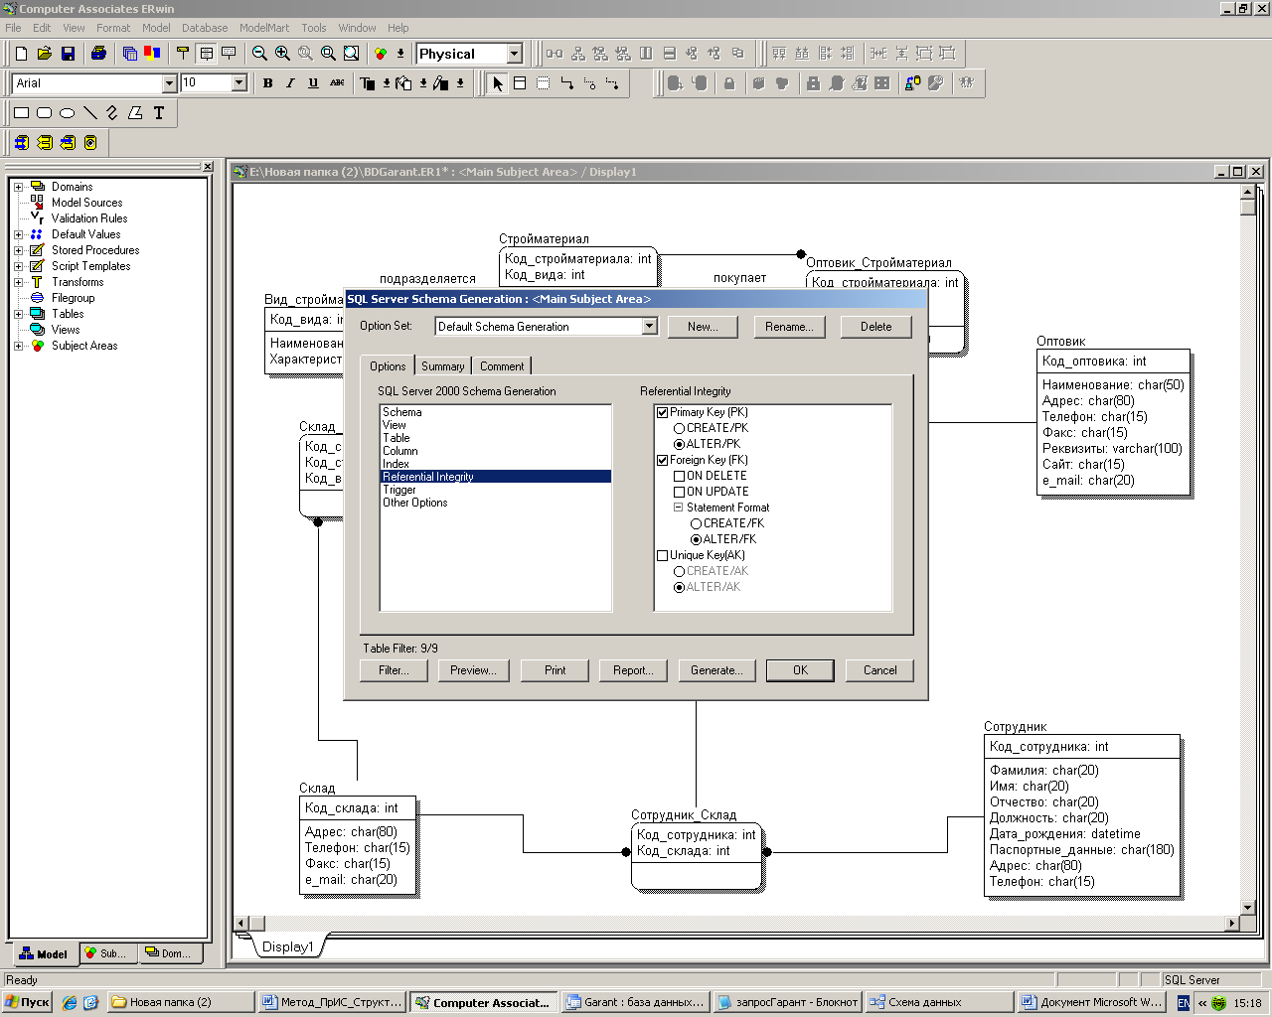Select the CREATE/FK radio option
The height and width of the screenshot is (1017, 1272).
point(696,523)
